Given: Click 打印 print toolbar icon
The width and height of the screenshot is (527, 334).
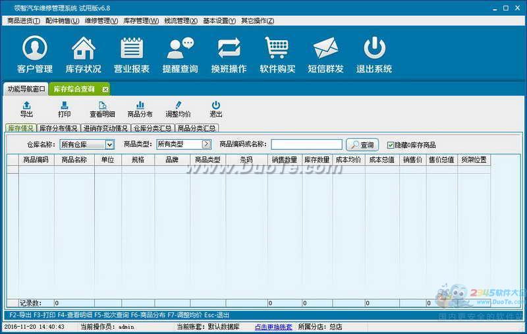Looking at the screenshot, I should click(64, 109).
